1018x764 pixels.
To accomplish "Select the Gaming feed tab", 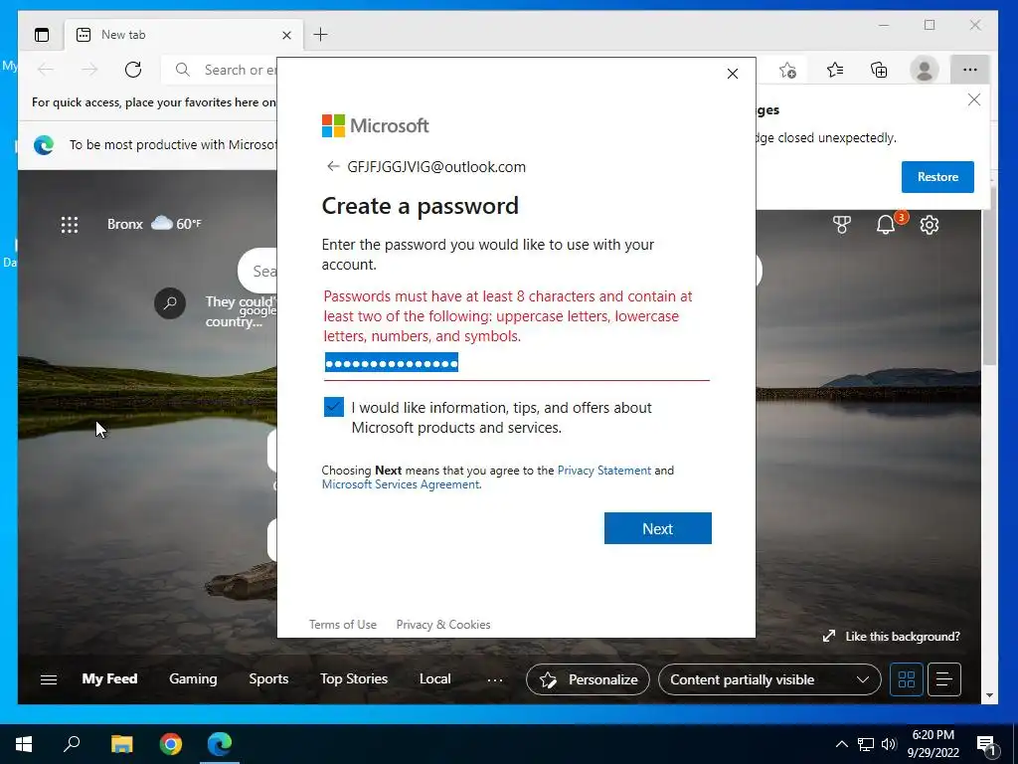I will (193, 678).
